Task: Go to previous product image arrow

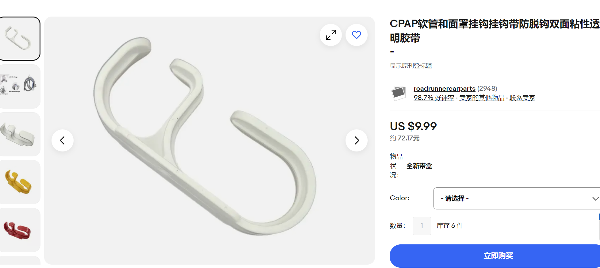Action: 63,140
